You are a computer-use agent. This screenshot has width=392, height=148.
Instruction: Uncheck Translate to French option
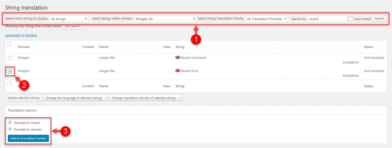[10, 122]
